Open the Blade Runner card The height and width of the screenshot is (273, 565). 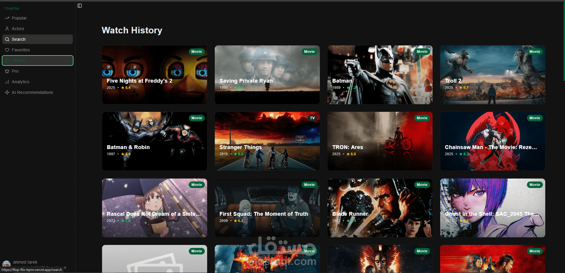380,208
